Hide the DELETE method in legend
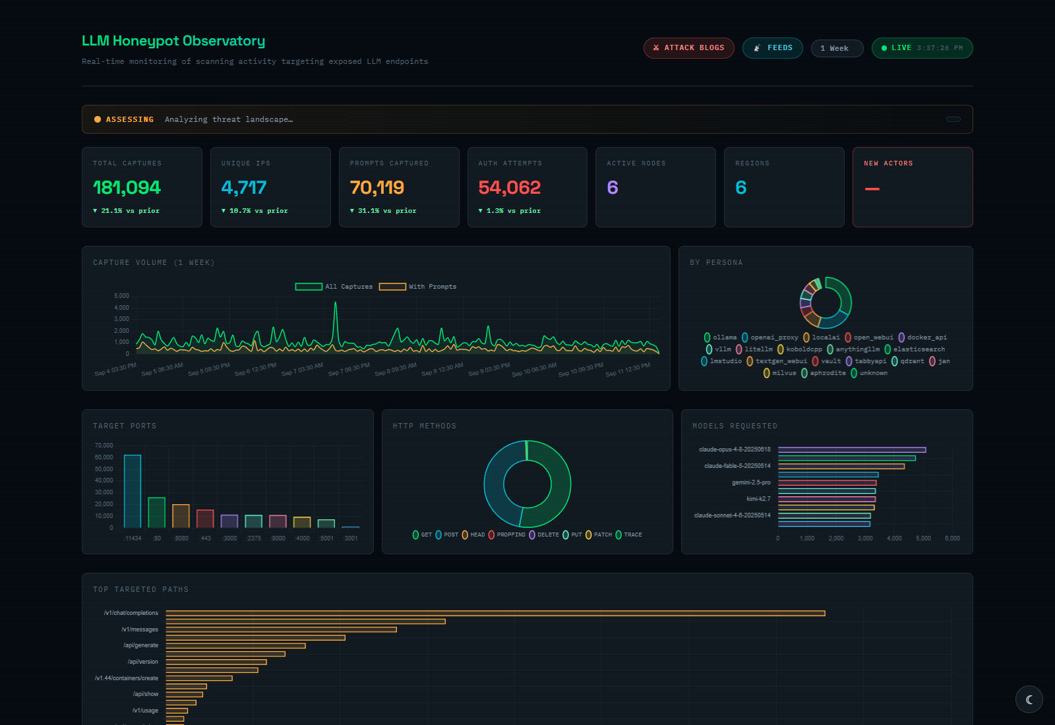 coord(544,535)
